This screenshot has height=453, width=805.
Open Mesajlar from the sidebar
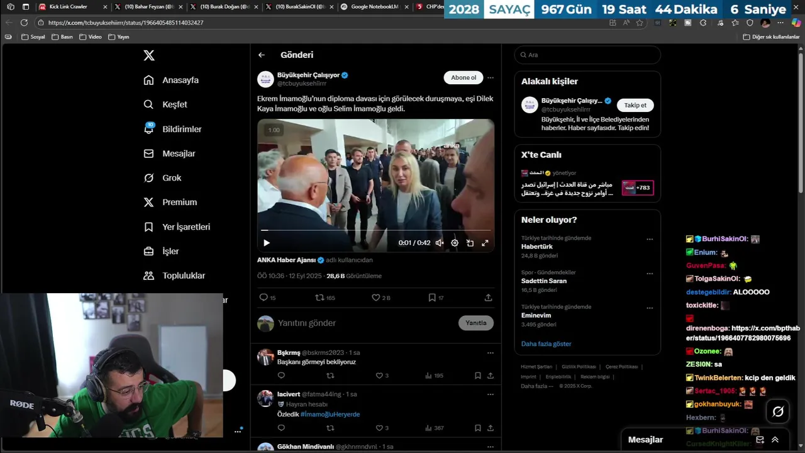[x=169, y=154]
